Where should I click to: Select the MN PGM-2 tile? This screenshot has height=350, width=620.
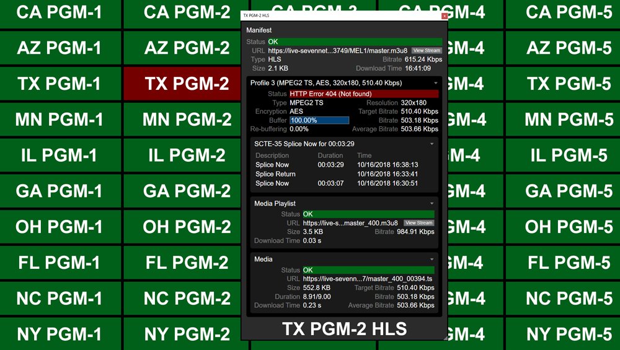[x=183, y=120]
